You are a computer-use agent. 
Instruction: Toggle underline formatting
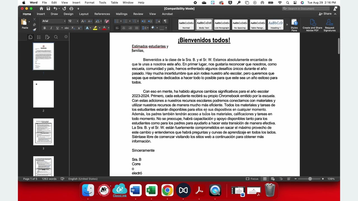(x=57, y=28)
